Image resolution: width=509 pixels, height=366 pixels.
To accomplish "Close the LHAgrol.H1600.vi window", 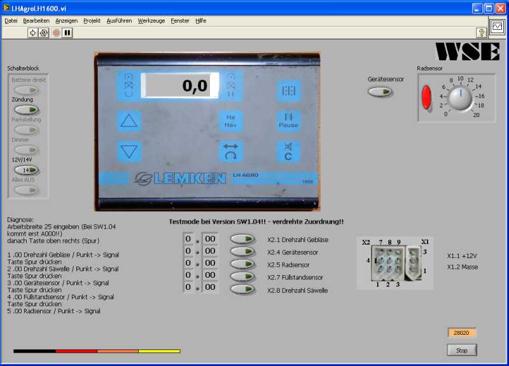I will point(501,8).
